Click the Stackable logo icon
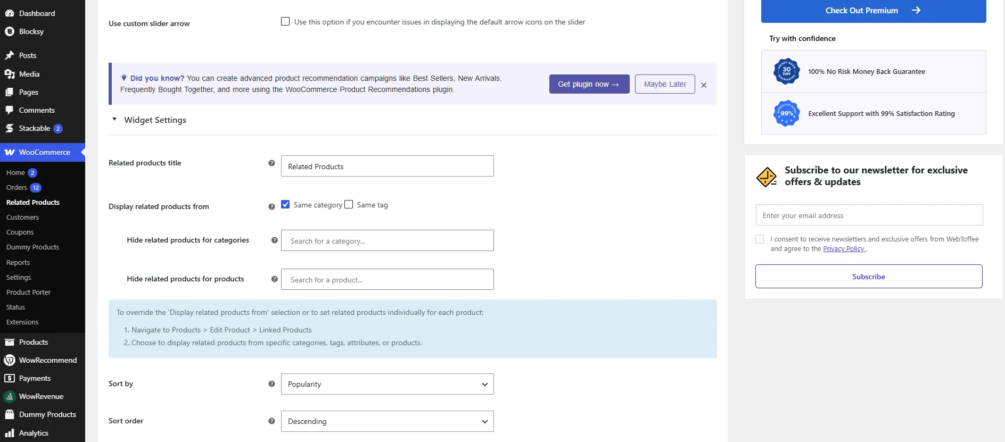 coord(10,128)
